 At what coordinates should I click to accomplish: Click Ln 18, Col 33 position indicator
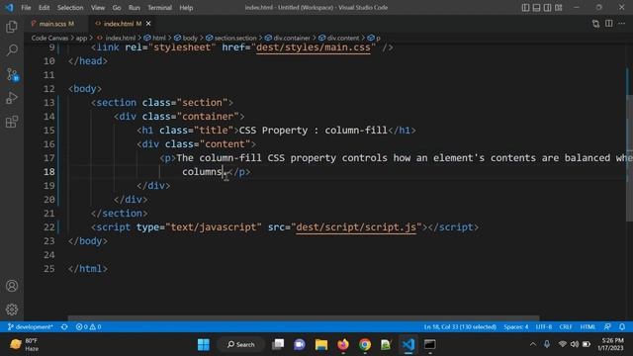click(460, 327)
